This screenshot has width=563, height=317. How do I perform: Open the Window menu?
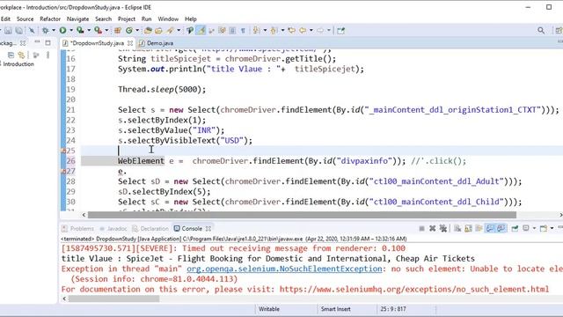coord(168,19)
